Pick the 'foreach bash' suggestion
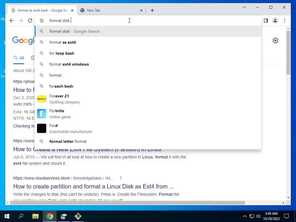Viewport: 296px width, 222px height. [148, 86]
